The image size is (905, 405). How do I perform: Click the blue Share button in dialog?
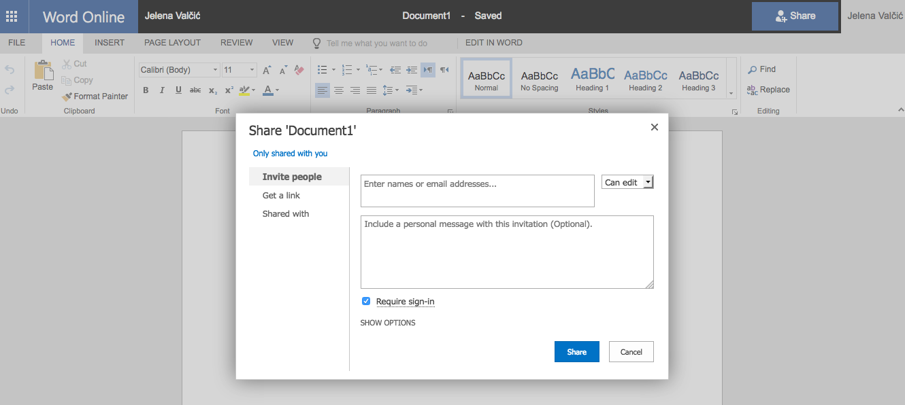(x=576, y=352)
